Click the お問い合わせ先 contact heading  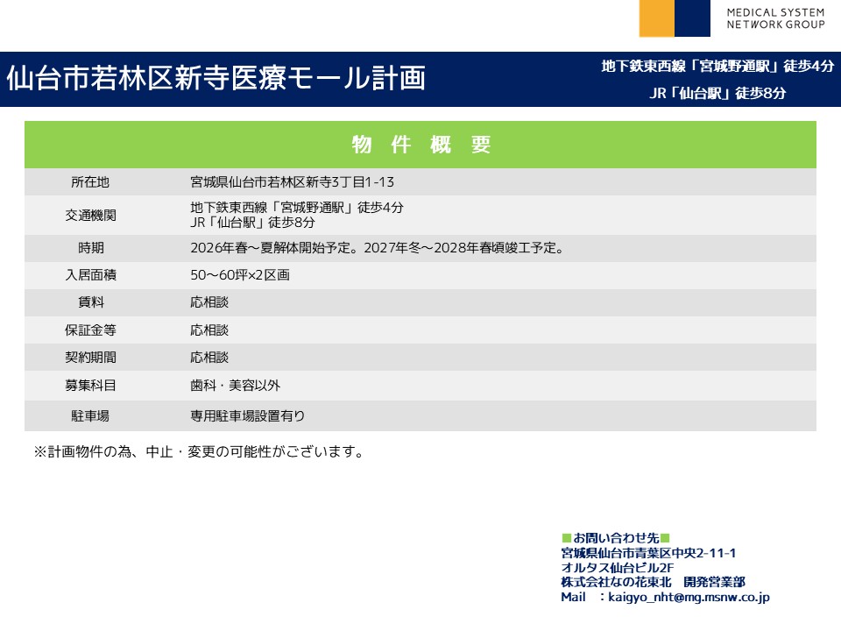[615, 537]
